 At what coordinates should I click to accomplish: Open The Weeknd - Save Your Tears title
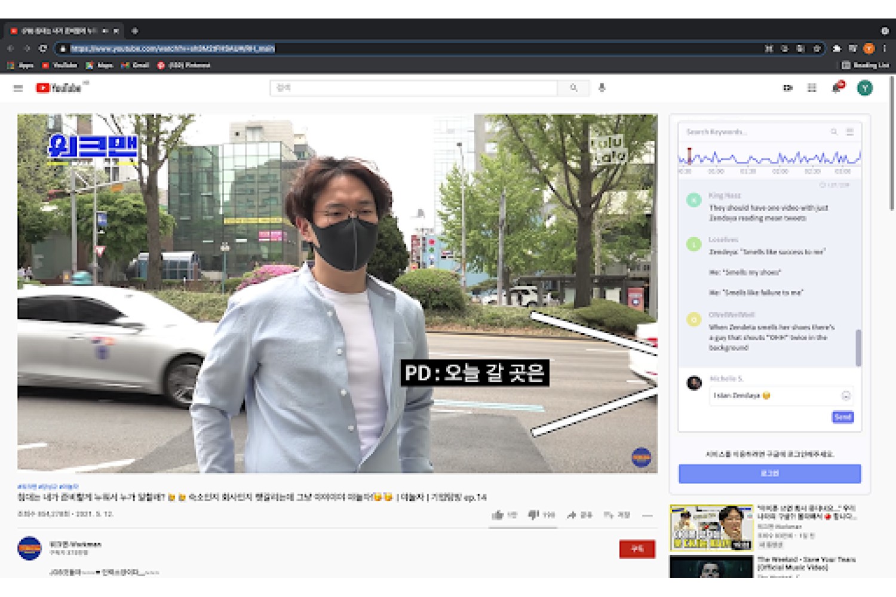click(x=806, y=564)
